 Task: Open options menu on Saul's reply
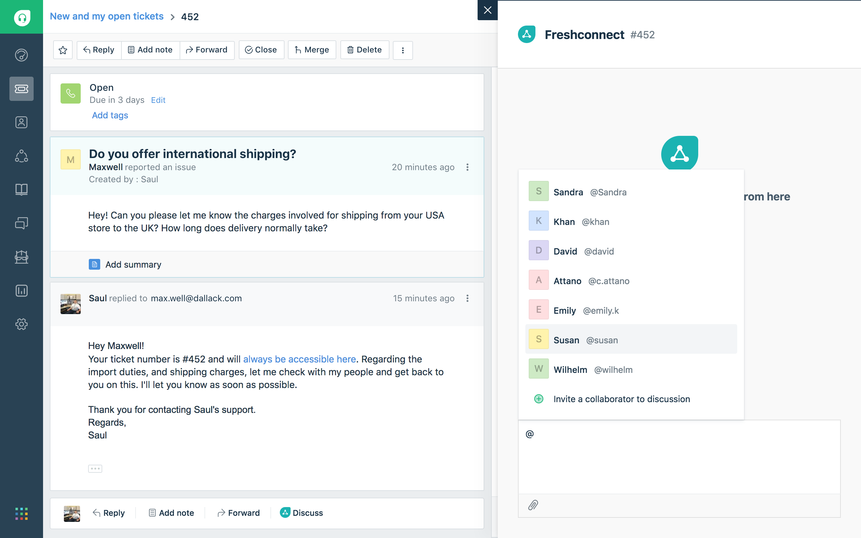(x=467, y=298)
